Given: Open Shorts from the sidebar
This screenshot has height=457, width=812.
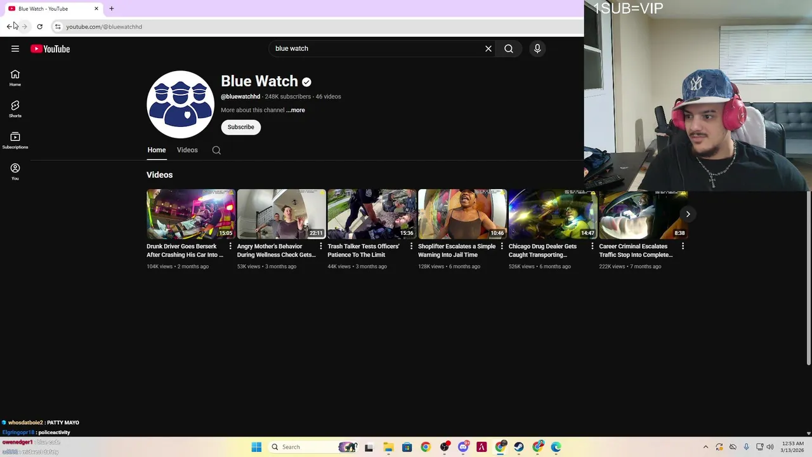Looking at the screenshot, I should tap(15, 109).
